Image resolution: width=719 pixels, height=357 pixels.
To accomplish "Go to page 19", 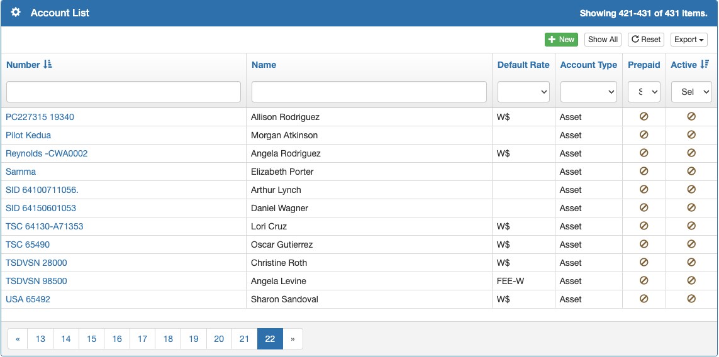I will (194, 339).
